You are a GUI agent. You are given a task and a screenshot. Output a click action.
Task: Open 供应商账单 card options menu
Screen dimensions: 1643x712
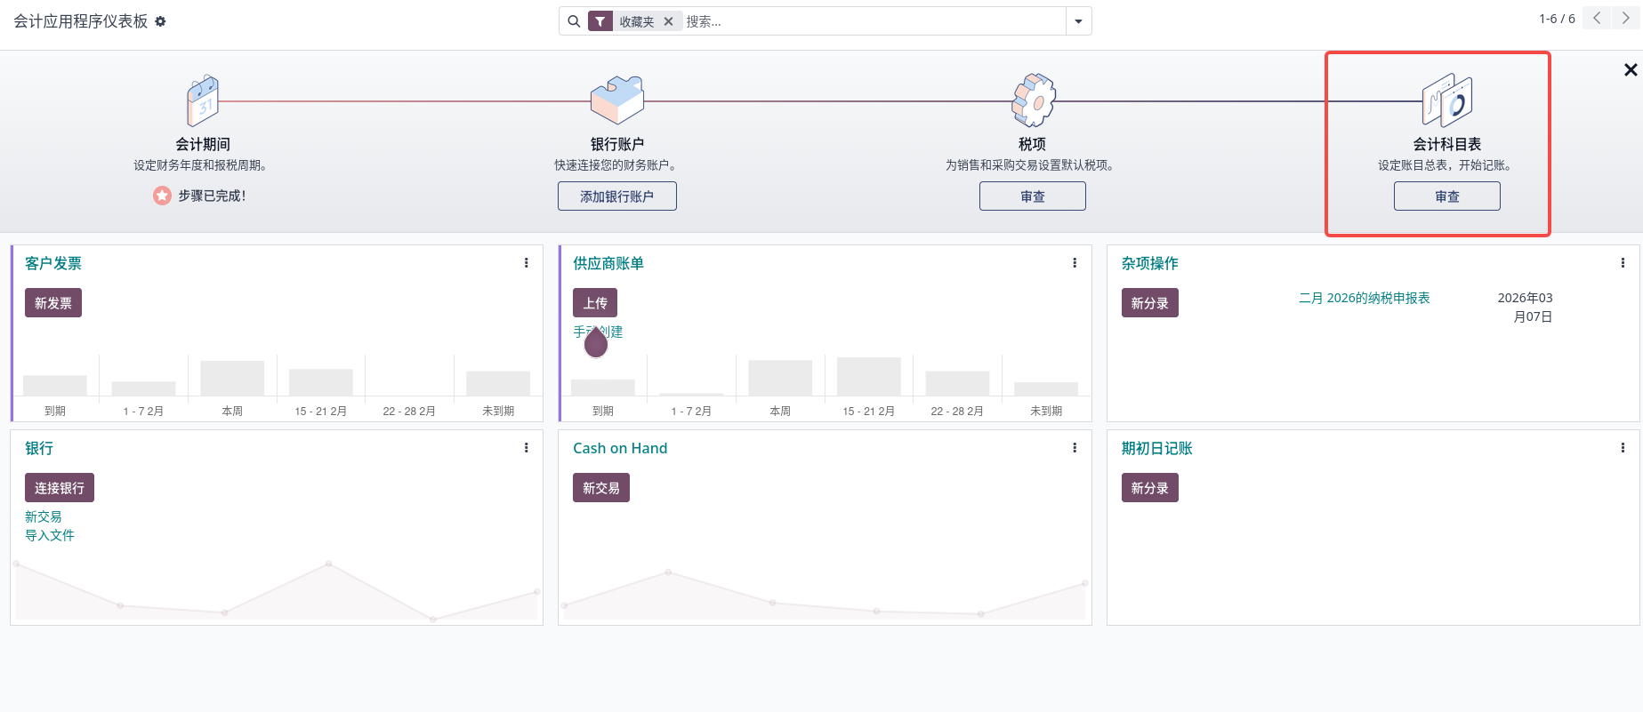(1075, 263)
